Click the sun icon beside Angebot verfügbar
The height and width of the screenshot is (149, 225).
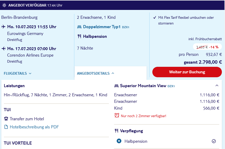click(4, 5)
